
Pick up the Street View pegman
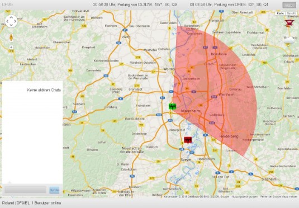tap(11, 37)
